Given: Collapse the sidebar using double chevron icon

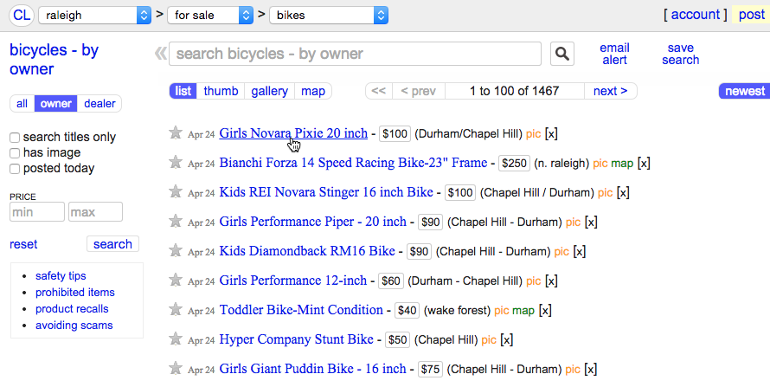Looking at the screenshot, I should [159, 54].
